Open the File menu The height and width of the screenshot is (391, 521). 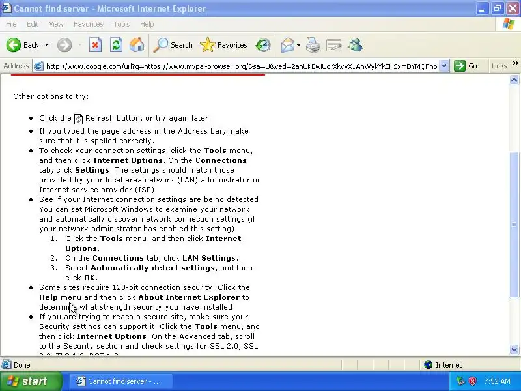coord(11,24)
